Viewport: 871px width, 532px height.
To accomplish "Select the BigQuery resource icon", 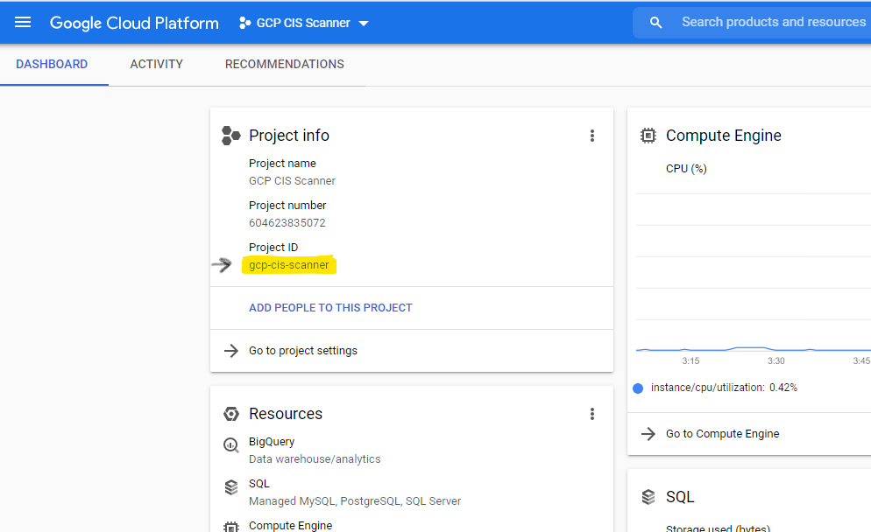I will pos(230,444).
